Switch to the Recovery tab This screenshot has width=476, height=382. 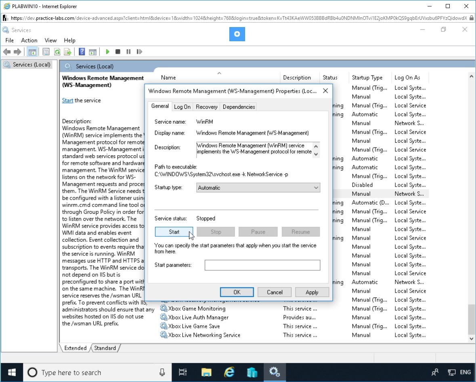tap(206, 107)
